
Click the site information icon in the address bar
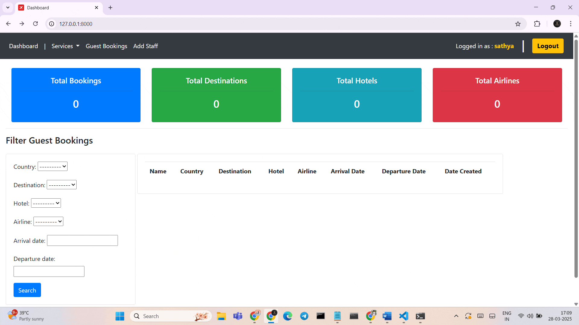[52, 24]
